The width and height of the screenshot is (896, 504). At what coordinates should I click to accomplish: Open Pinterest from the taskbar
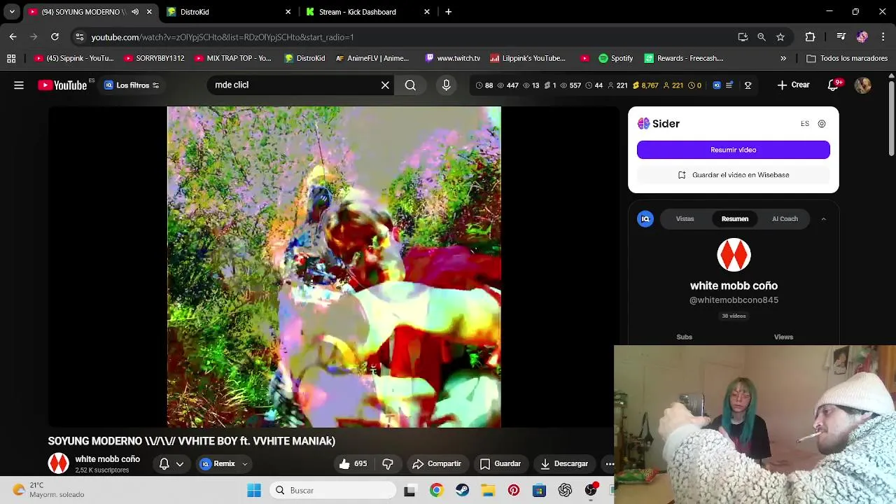514,491
